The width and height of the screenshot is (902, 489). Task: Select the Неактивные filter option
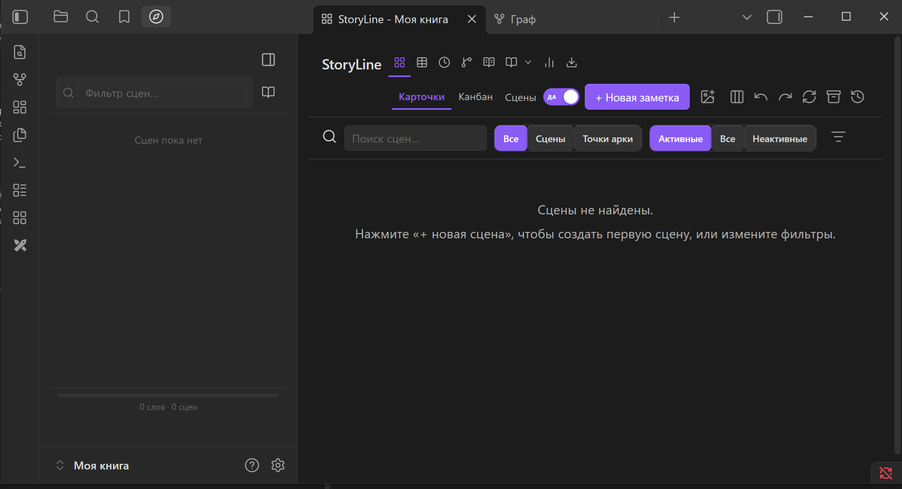click(x=780, y=139)
